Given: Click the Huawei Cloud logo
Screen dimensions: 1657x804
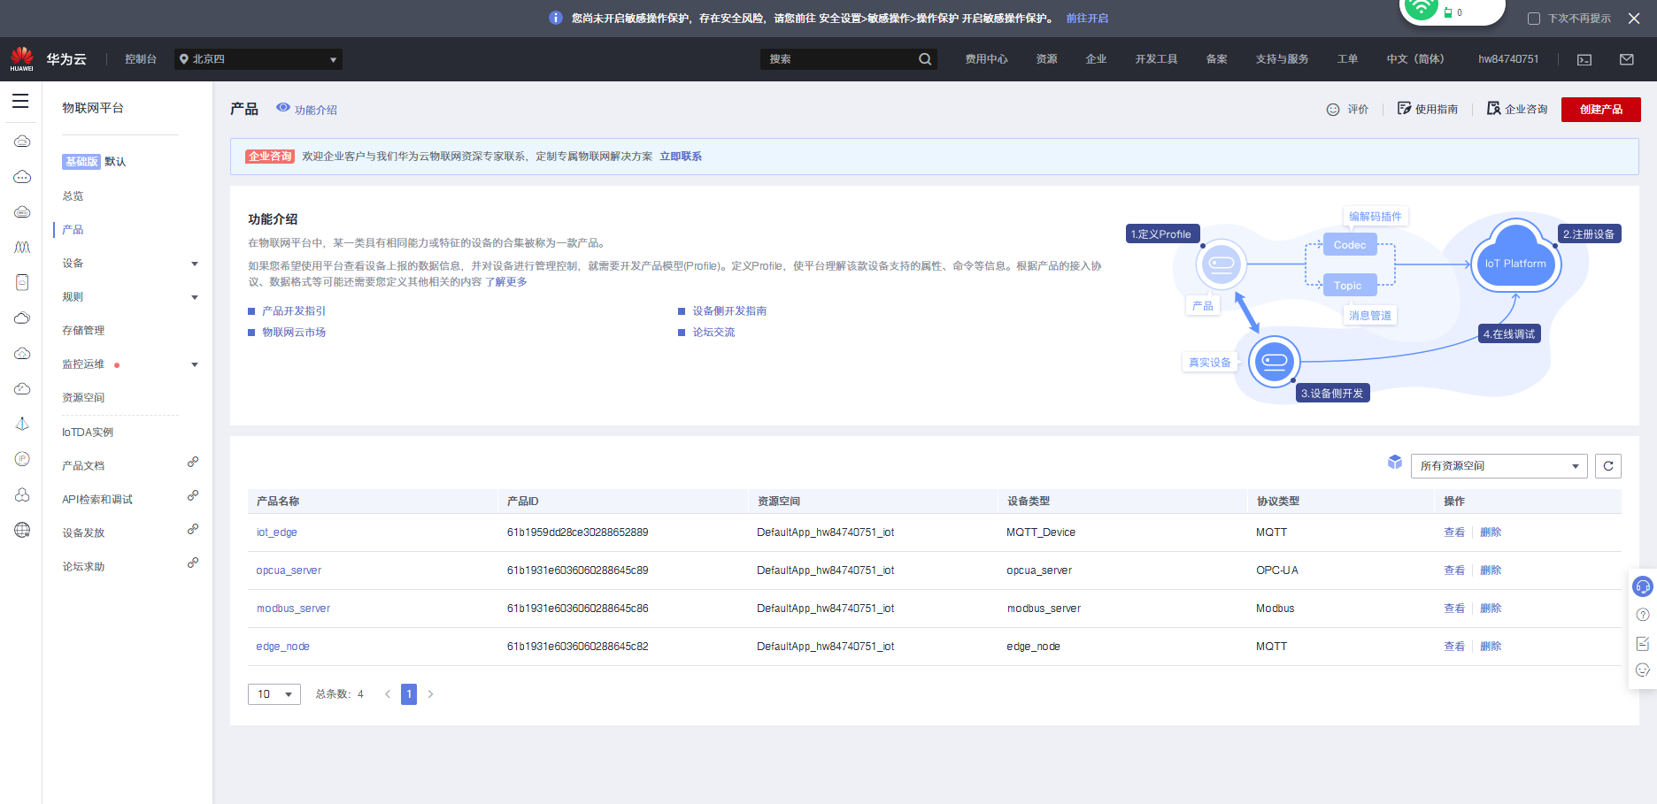Looking at the screenshot, I should [x=22, y=59].
